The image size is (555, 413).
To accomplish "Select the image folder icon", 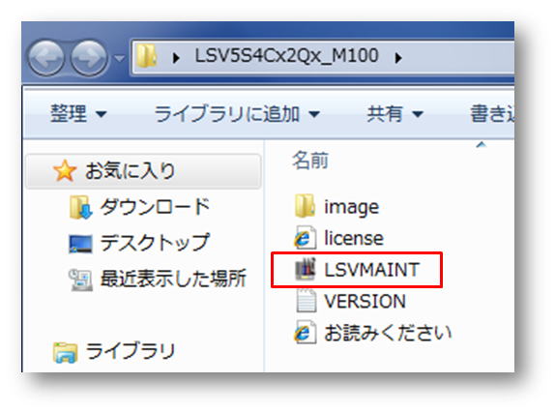I will coord(305,205).
